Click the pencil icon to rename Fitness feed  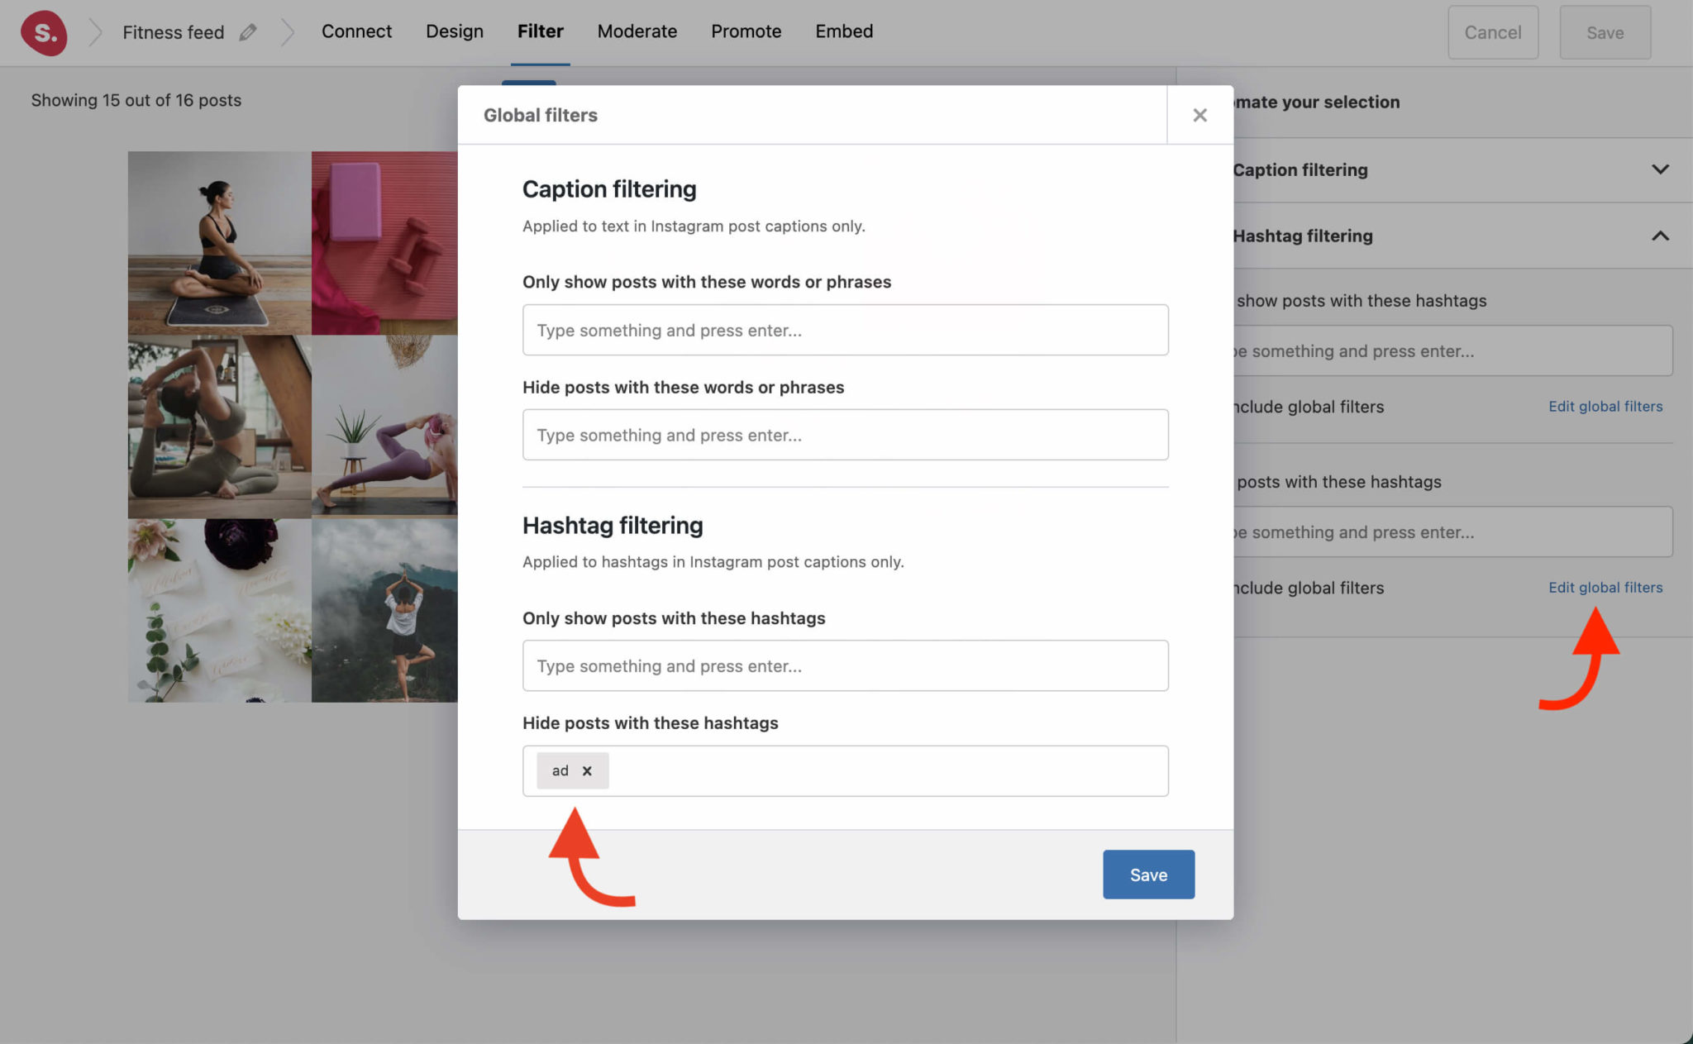246,31
